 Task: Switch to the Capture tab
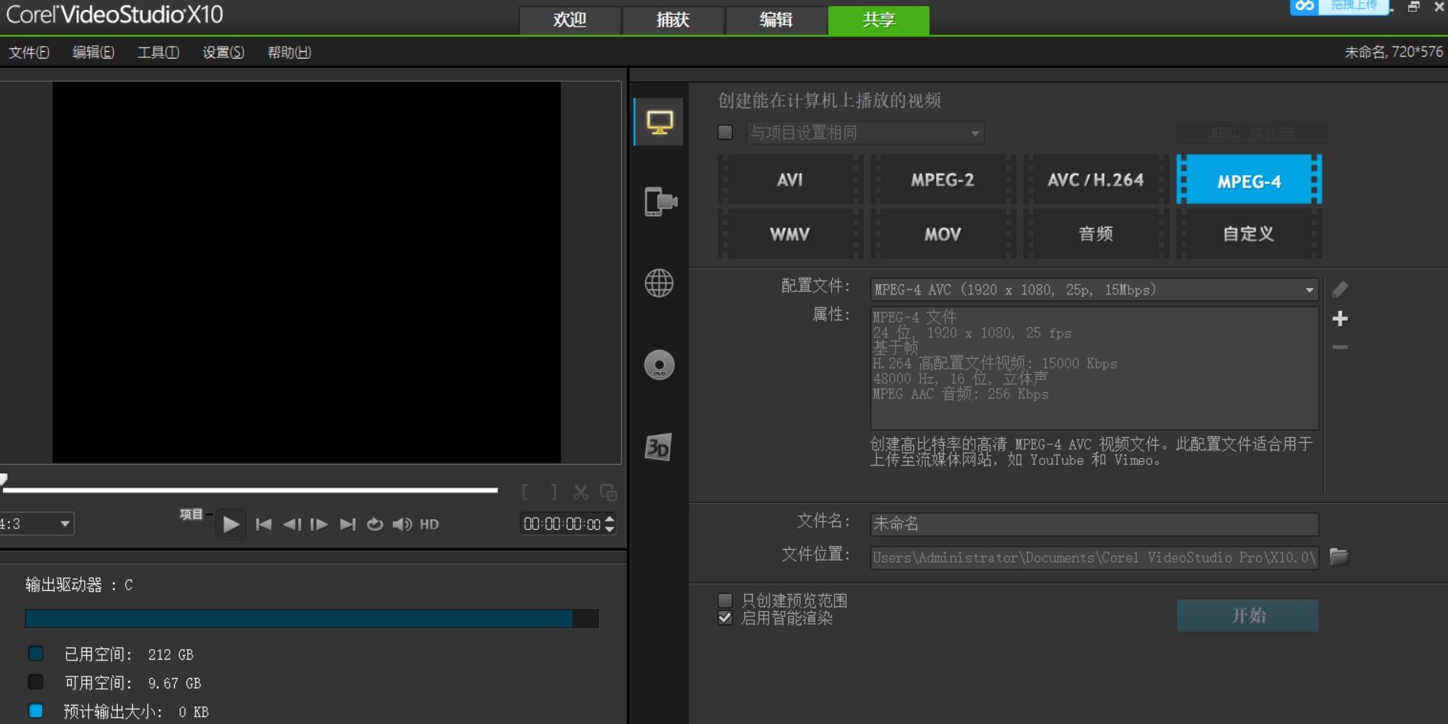tap(673, 20)
